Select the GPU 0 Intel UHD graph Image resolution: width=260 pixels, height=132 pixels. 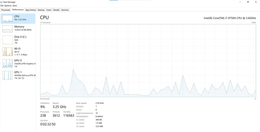8,64
